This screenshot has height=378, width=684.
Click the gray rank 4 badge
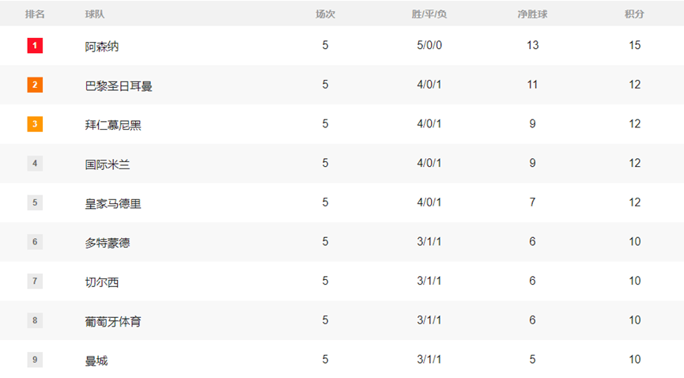35,164
